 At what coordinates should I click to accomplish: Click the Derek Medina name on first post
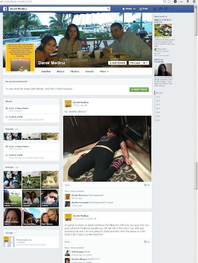[x=81, y=102]
